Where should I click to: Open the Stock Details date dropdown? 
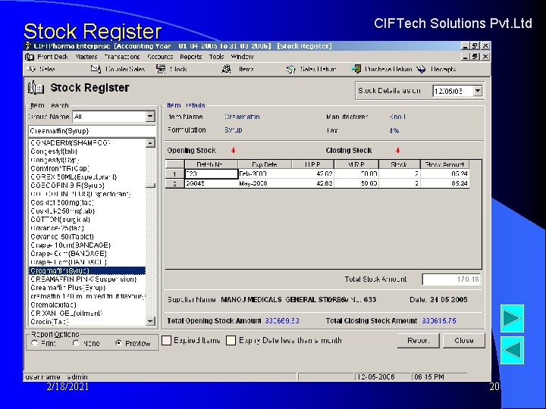coord(478,91)
